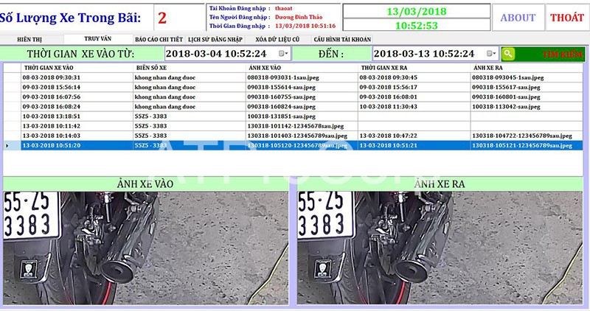Open the XÓA DỮ LIỆU CŨ tab

point(278,39)
